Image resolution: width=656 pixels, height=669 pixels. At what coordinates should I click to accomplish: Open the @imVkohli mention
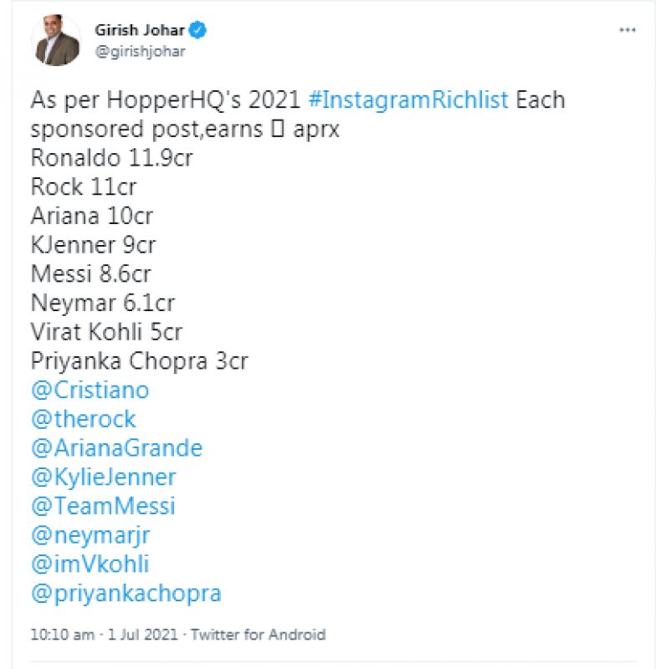click(90, 564)
